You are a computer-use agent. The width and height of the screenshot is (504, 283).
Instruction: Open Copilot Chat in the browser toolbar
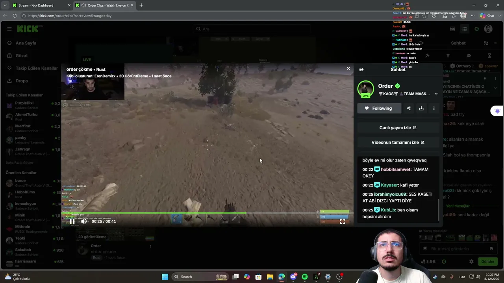(487, 16)
